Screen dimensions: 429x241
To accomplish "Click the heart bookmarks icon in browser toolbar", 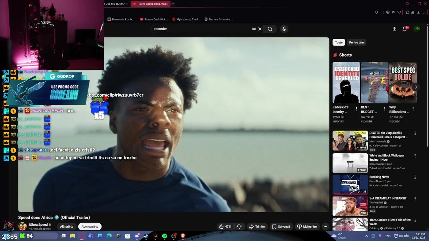I will (x=399, y=12).
